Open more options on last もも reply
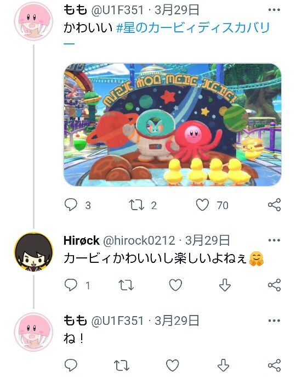 coord(274,320)
